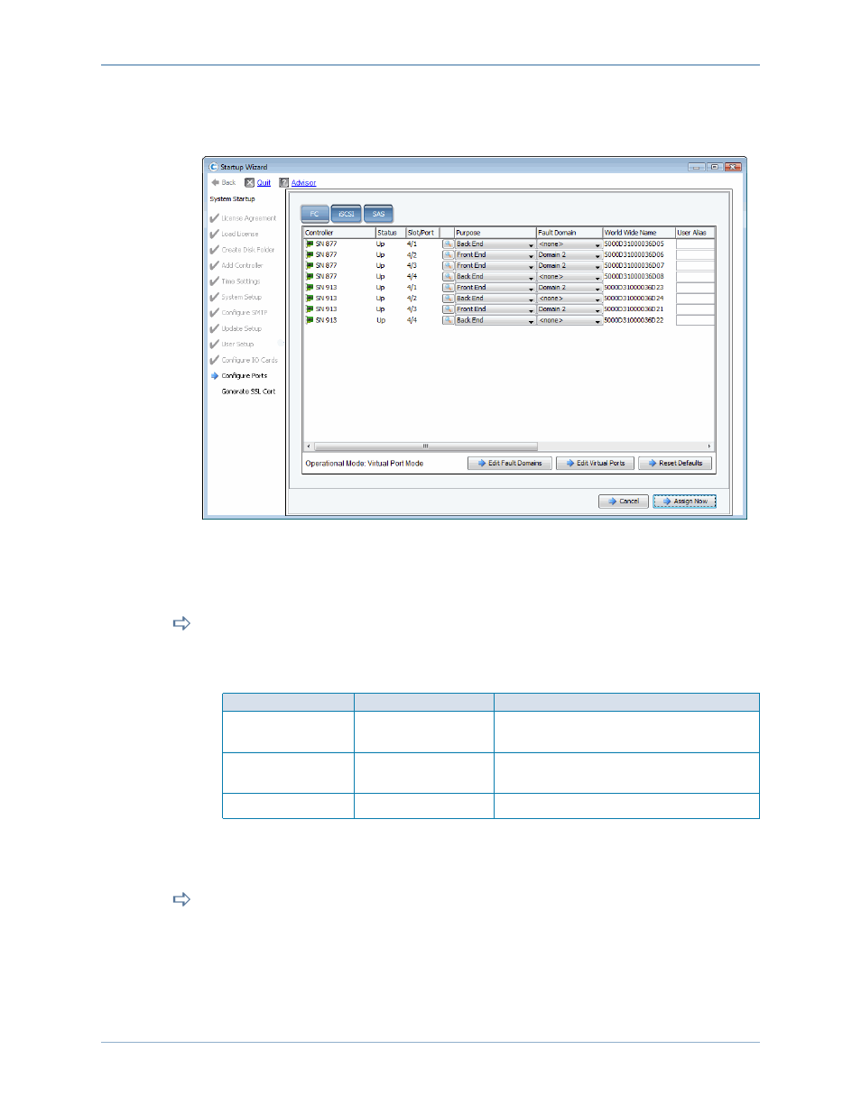Viewport: 861px width, 1114px height.
Task: Click the World Wide Name column header
Action: coord(639,233)
